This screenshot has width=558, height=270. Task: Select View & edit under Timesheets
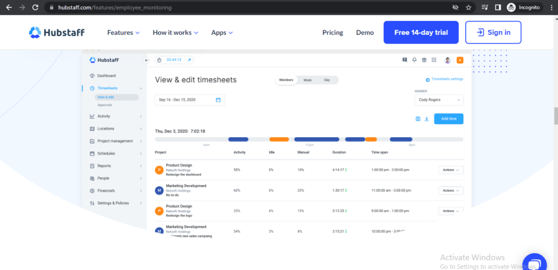point(117,97)
